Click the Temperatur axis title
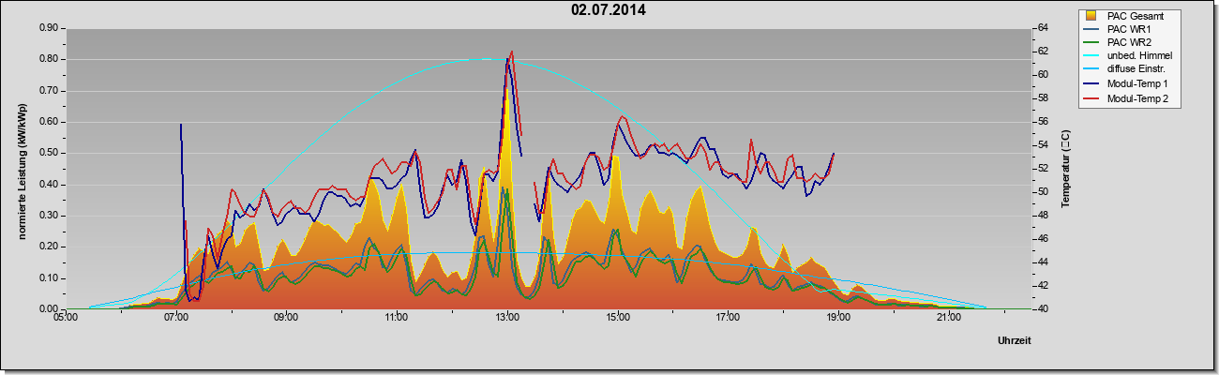Image resolution: width=1219 pixels, height=375 pixels. coord(1065,170)
